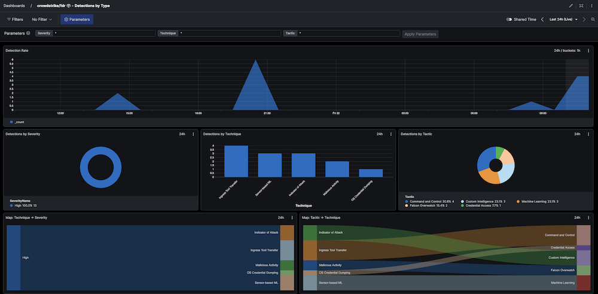Click the zoom out time magnifier icon
Viewport: 598px width, 294px height.
pyautogui.click(x=593, y=20)
